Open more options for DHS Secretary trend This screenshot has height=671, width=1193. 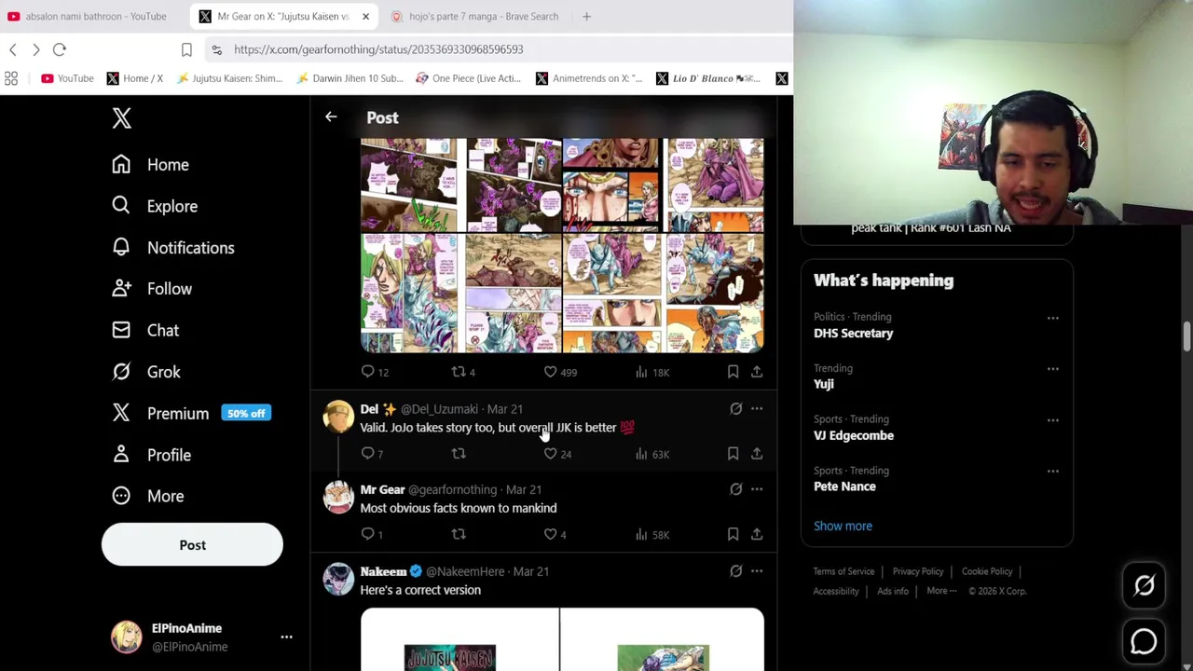click(1052, 318)
